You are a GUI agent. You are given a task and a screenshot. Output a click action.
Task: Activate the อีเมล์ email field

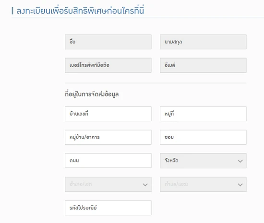coord(203,65)
